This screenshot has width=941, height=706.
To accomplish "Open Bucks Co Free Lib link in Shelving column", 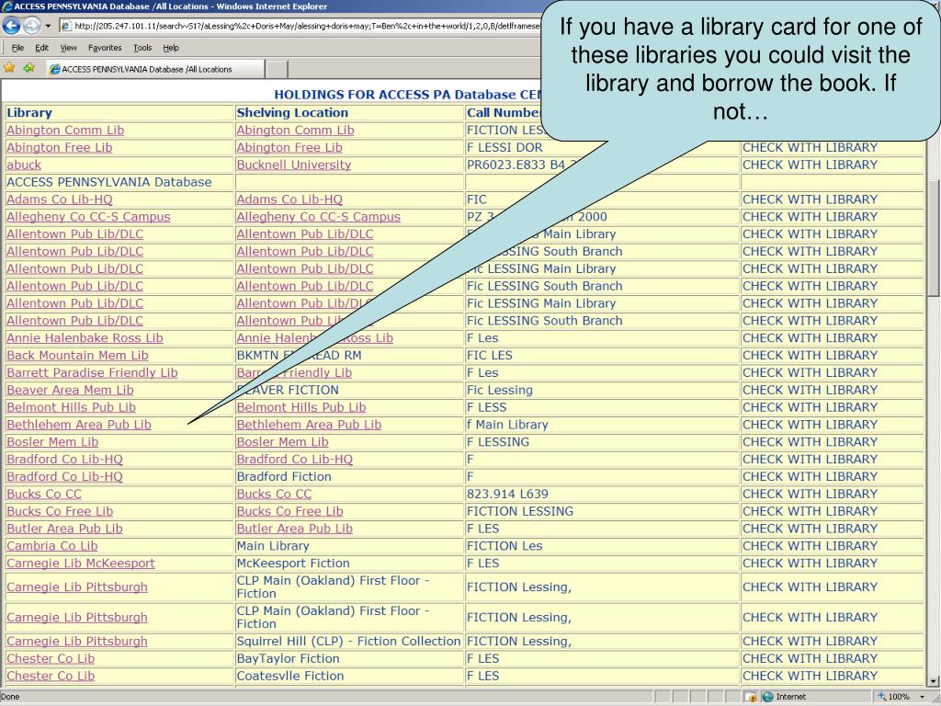I will tap(289, 512).
